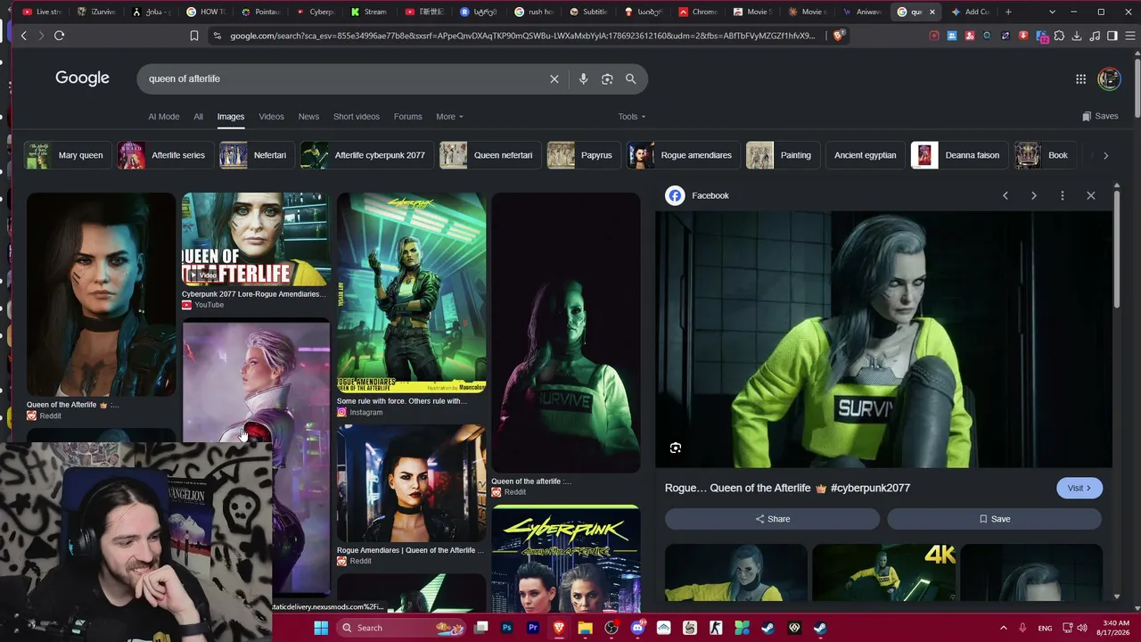Submit search with the magnifier icon
Viewport: 1141px width, 642px height.
click(x=630, y=78)
